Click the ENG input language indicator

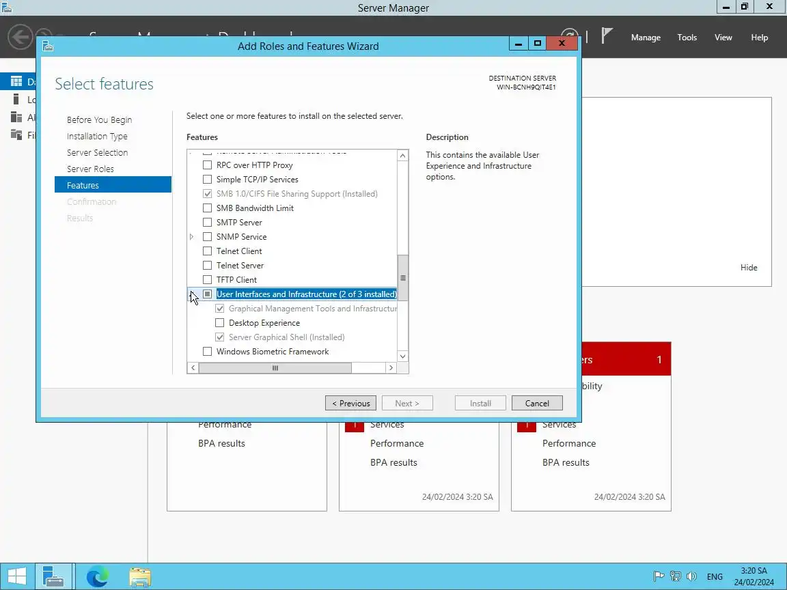coord(715,576)
